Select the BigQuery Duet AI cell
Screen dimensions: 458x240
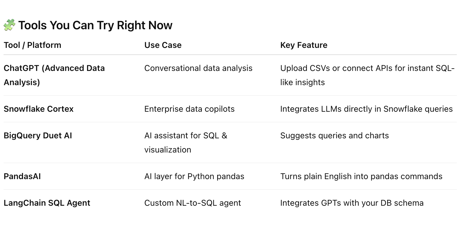38,136
